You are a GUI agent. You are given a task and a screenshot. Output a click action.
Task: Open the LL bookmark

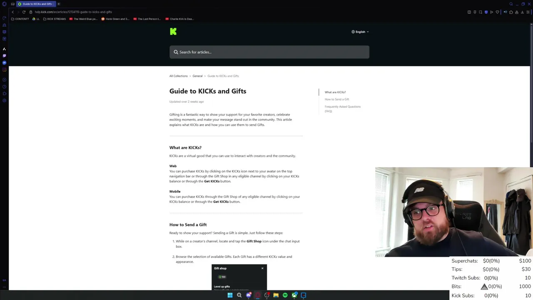click(x=36, y=19)
